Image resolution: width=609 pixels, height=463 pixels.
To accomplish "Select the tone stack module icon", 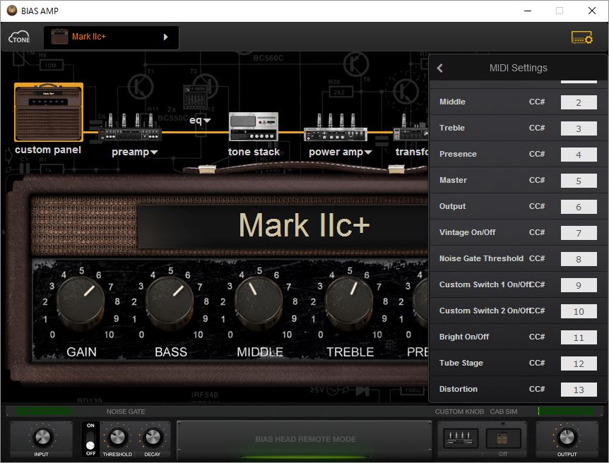I will pos(254,126).
